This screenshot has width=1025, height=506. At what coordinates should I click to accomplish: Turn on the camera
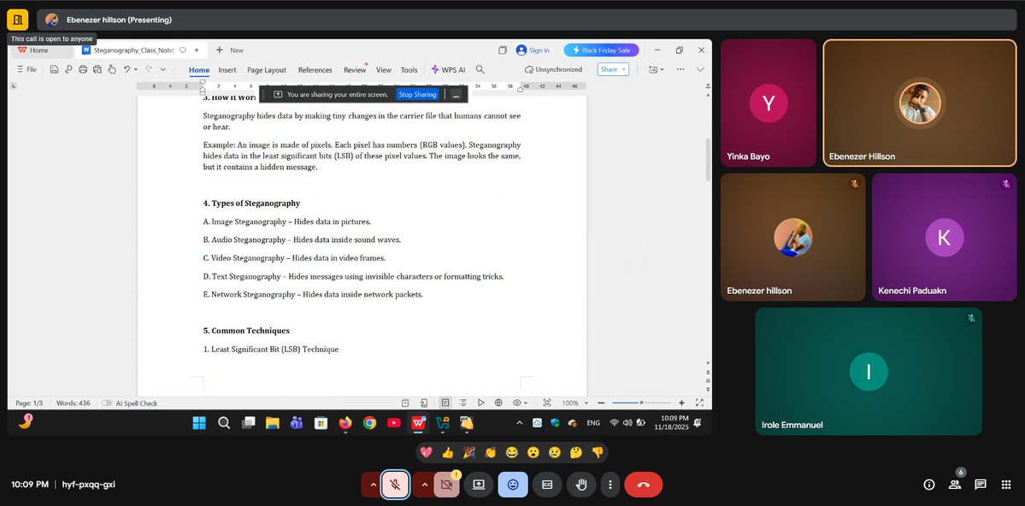click(446, 485)
